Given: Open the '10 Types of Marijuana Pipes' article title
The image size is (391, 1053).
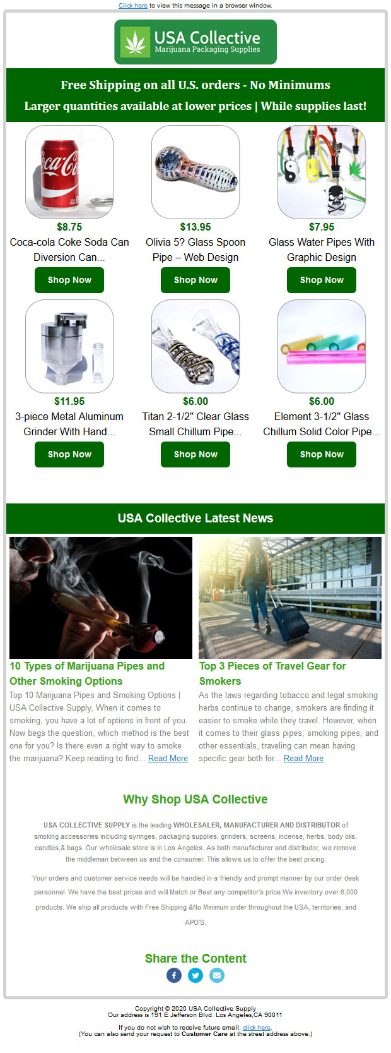Looking at the screenshot, I should click(87, 673).
